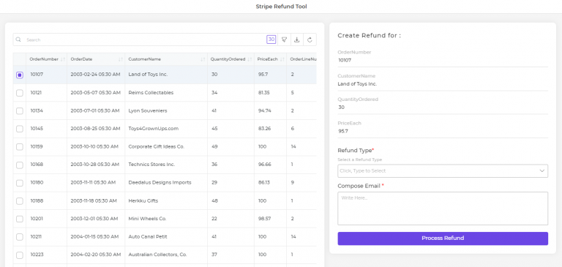Click customer cell Corporate Gift Ideas Co.
The height and width of the screenshot is (267, 562).
(x=157, y=146)
